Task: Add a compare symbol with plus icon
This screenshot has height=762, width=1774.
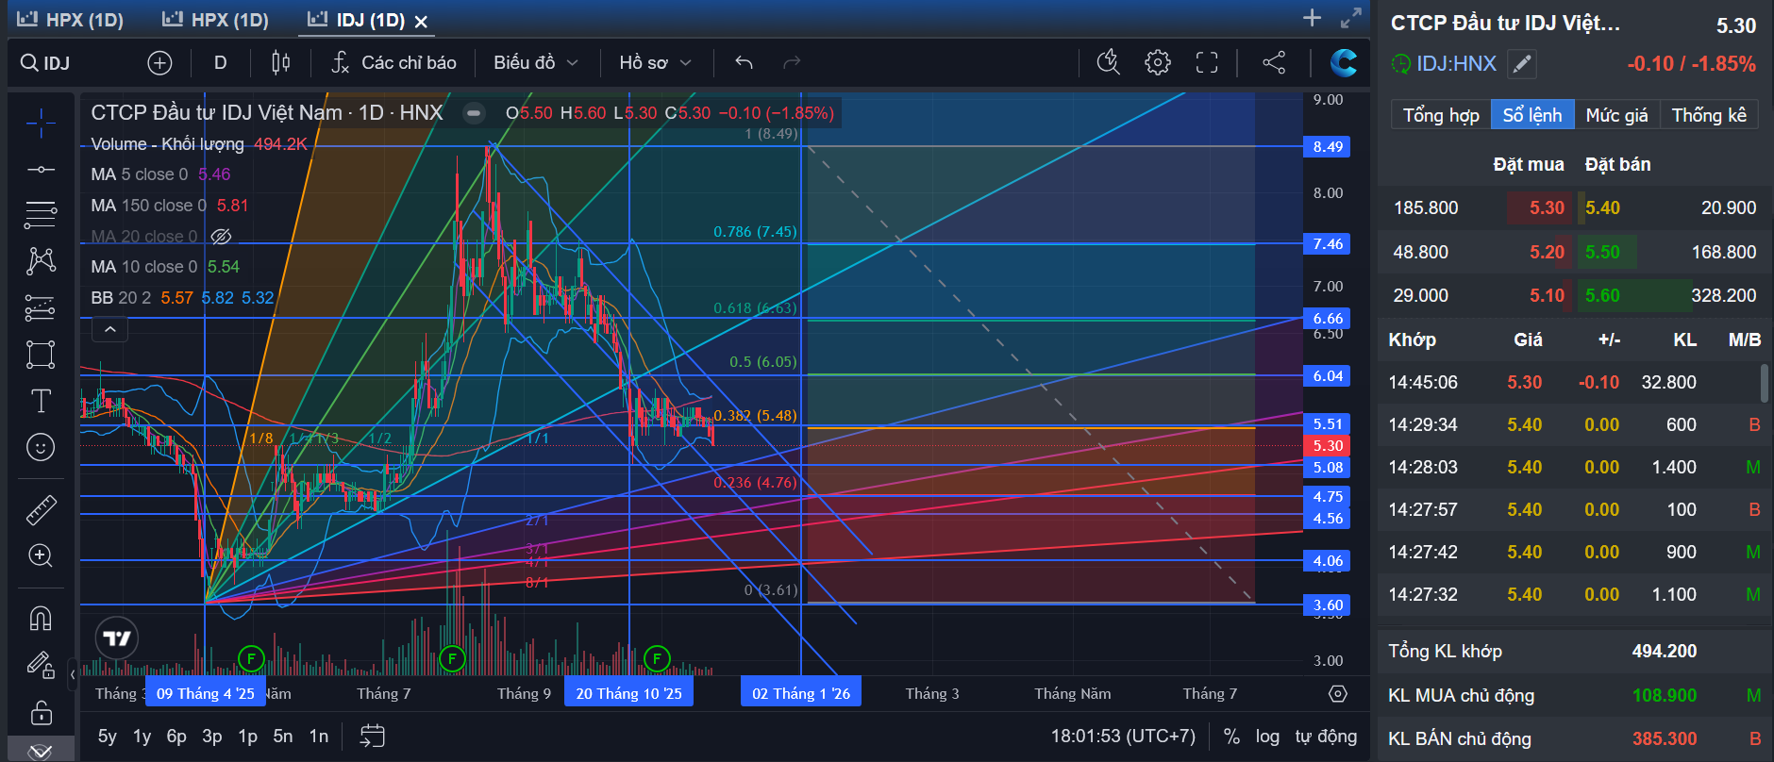Action: 160,63
